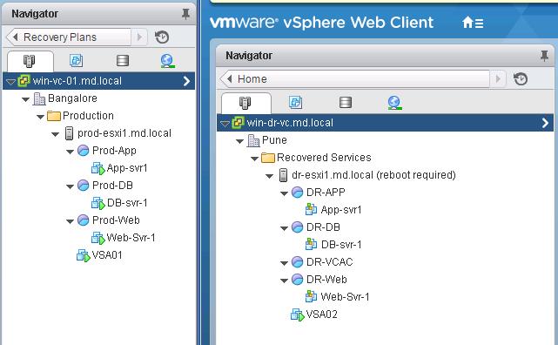The height and width of the screenshot is (345, 558).
Task: Select VMs and Templates tab in left Navigator
Action: tap(76, 60)
